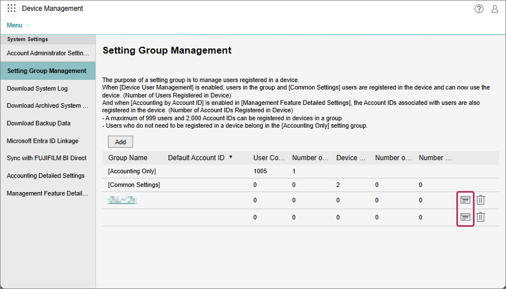
Task: Delete the last row setting group
Action: (481, 217)
